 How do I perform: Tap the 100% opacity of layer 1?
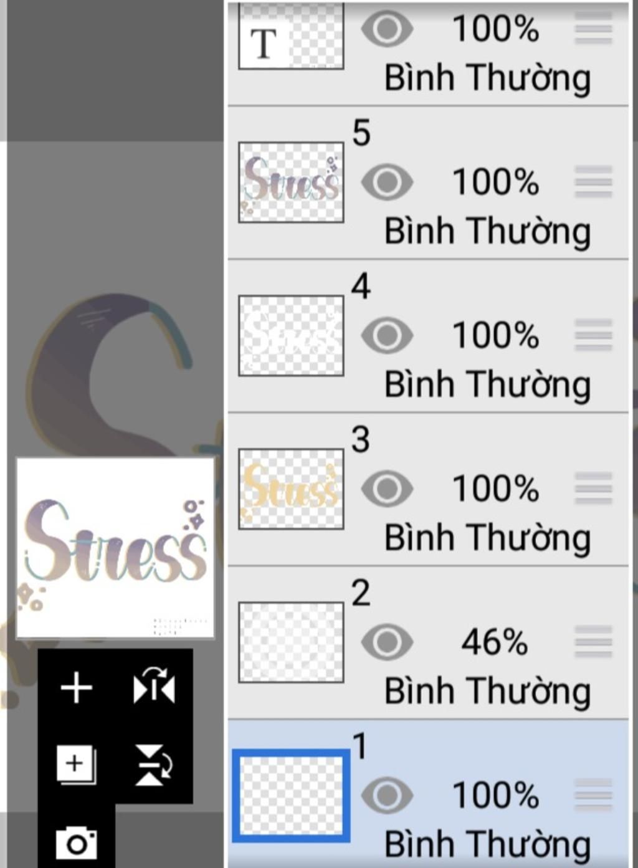pos(495,796)
